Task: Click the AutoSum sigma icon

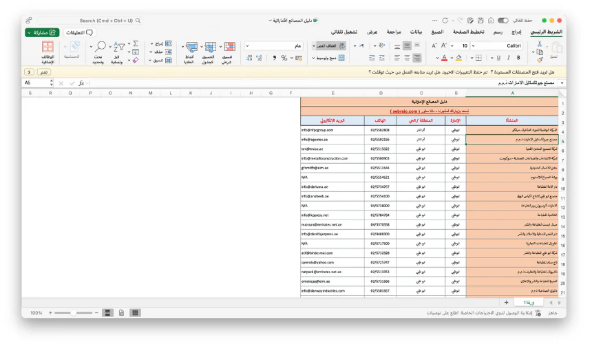Action: click(136, 43)
